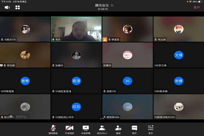Open the members list (成员)

(102, 129)
